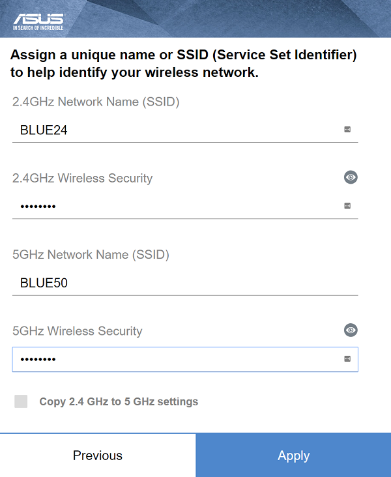Click the autofill icon in 2.4GHz password field
The image size is (391, 477).
[347, 206]
